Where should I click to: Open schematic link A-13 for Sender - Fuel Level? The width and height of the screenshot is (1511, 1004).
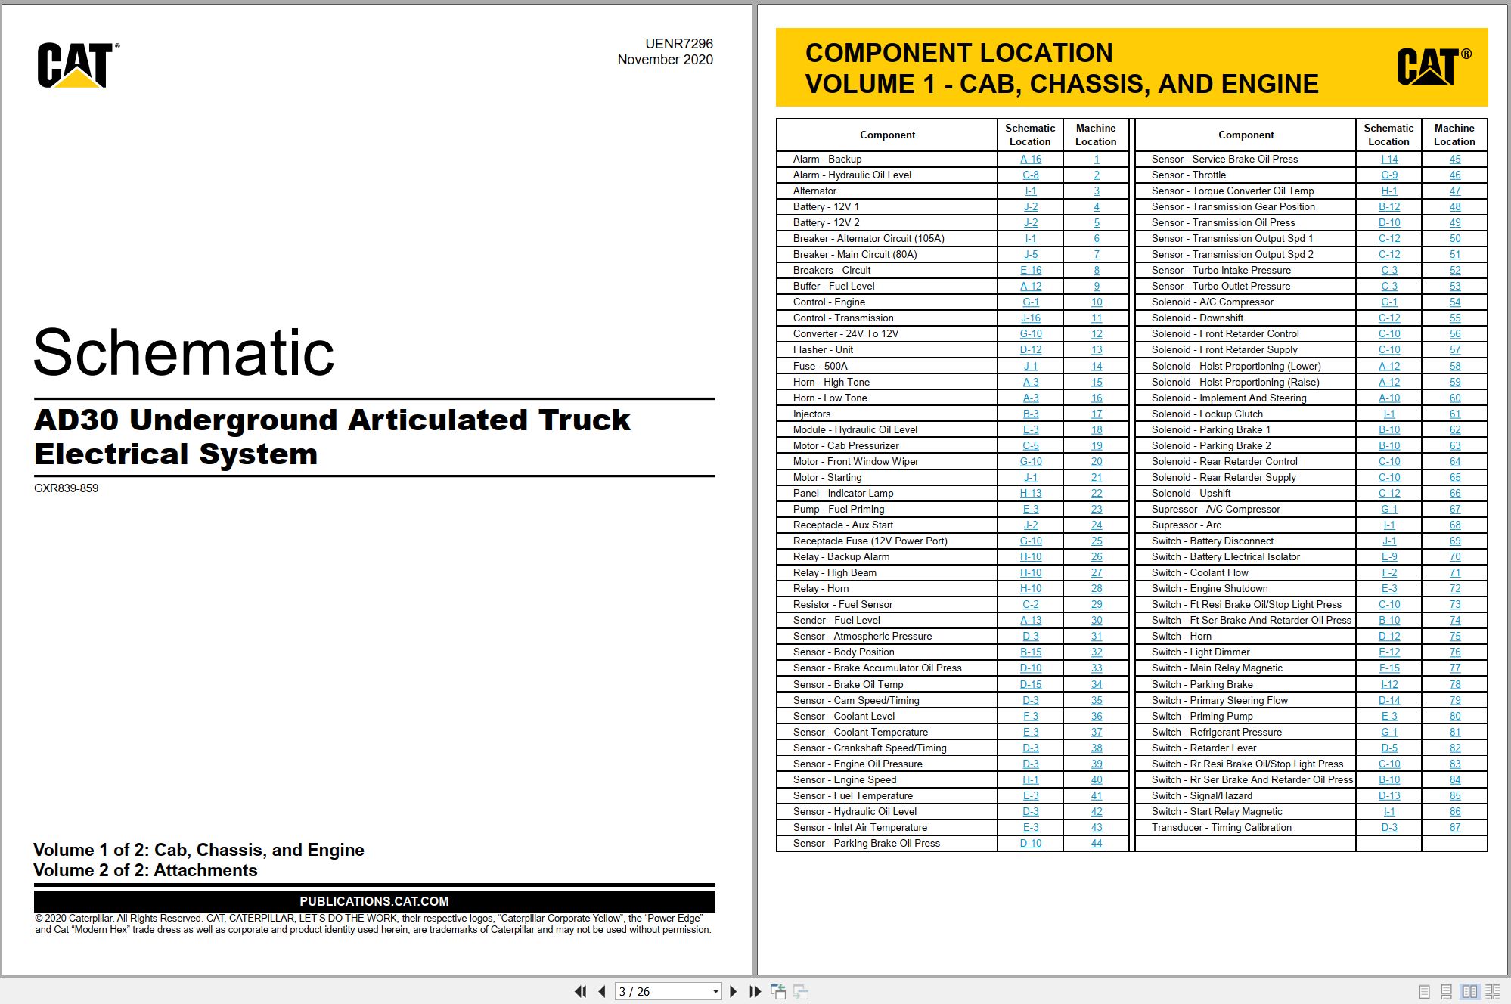tap(1031, 620)
